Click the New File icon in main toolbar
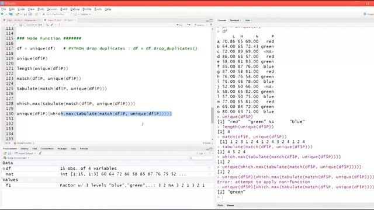 [x=2, y=14]
